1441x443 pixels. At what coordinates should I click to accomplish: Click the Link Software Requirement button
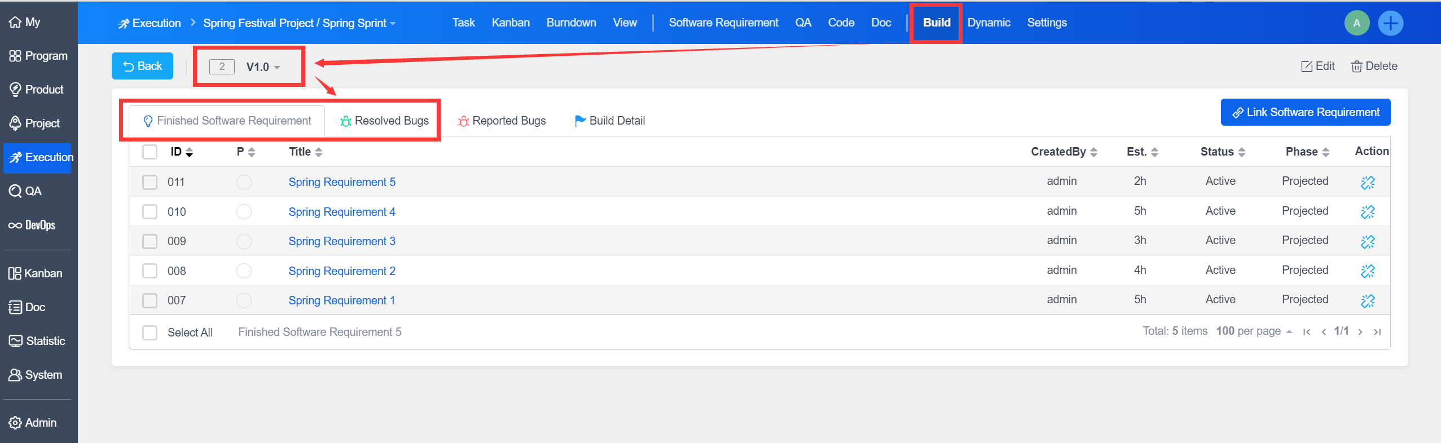[x=1305, y=113]
